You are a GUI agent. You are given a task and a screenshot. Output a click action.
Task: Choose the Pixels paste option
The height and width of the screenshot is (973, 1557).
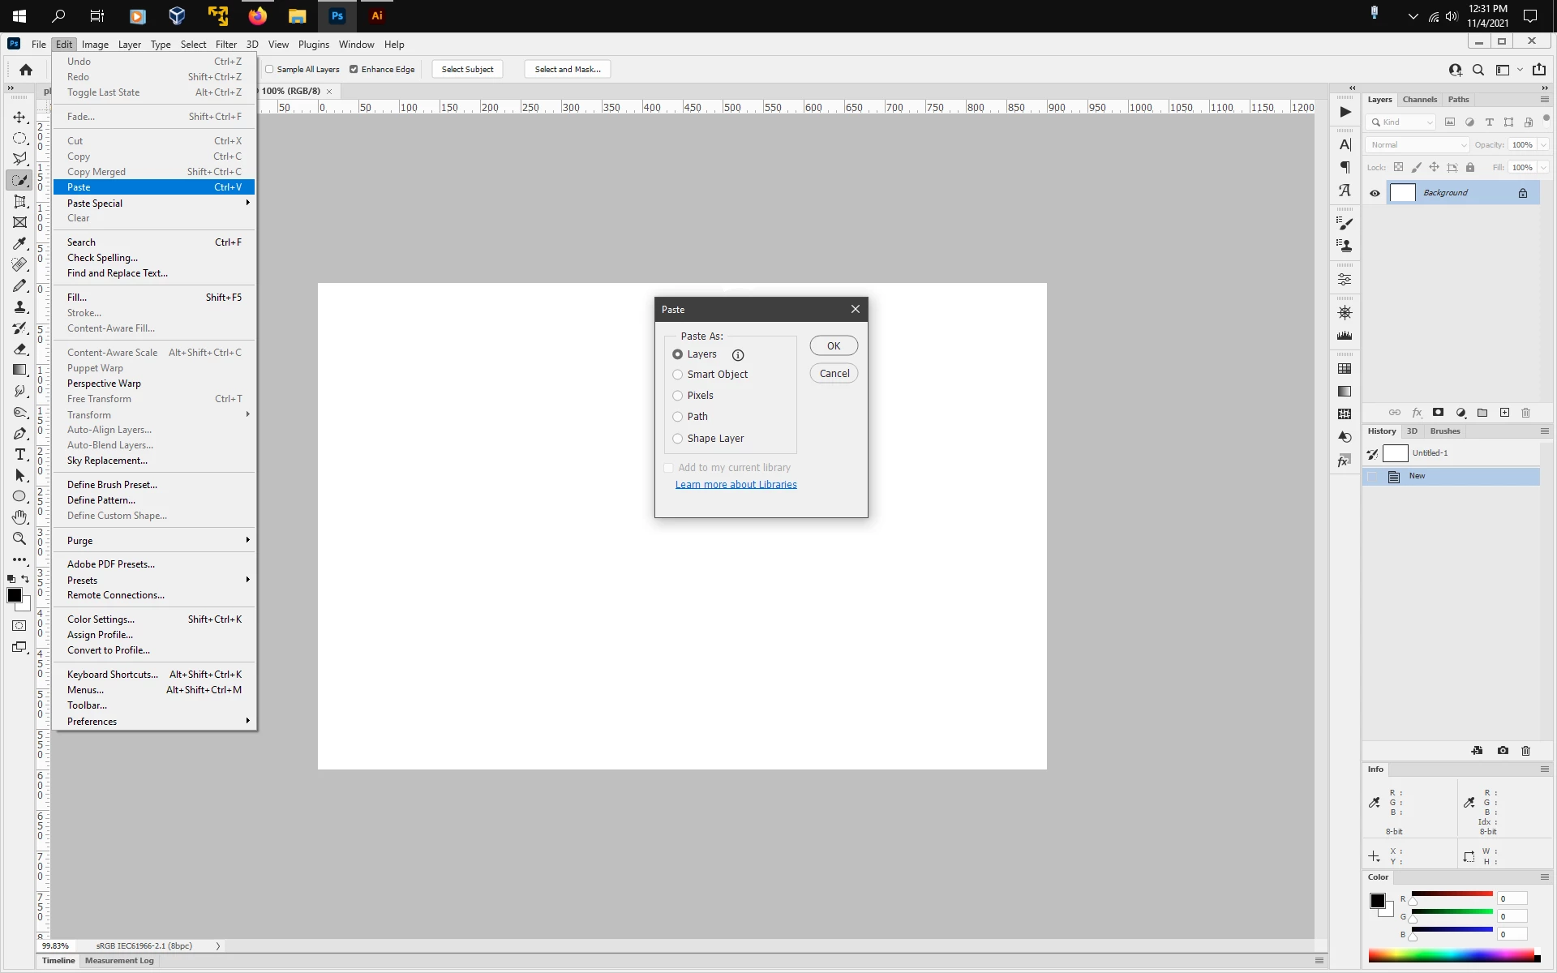click(x=678, y=396)
